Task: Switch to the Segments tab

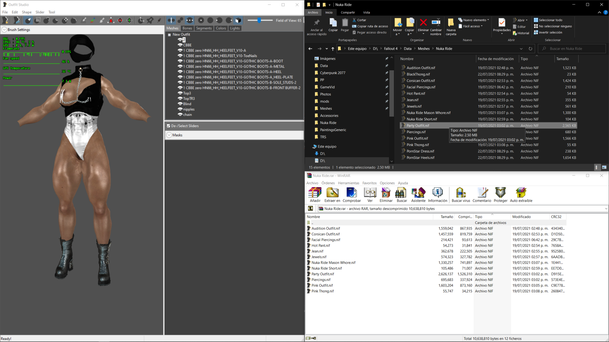Action: [204, 28]
